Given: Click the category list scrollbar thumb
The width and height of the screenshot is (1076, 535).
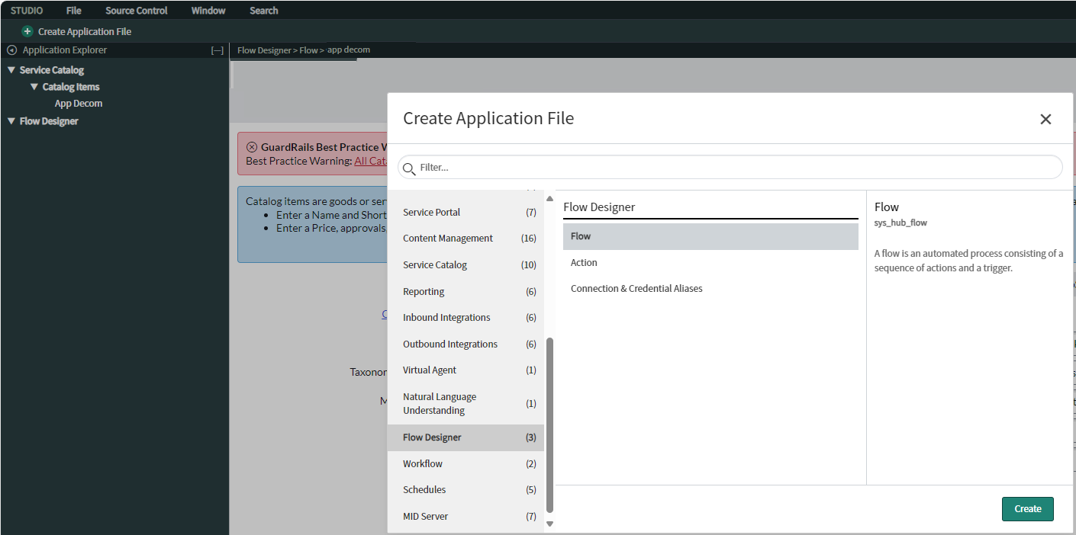Looking at the screenshot, I should click(549, 424).
